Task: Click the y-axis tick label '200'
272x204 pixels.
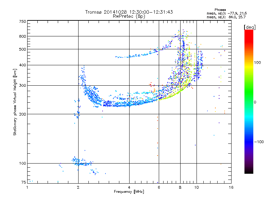Action: (x=22, y=114)
